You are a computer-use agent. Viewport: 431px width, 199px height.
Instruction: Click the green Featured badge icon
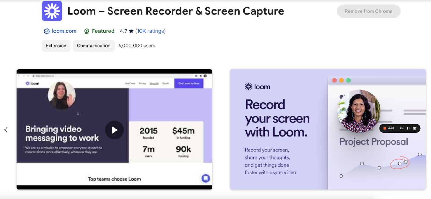coord(86,31)
